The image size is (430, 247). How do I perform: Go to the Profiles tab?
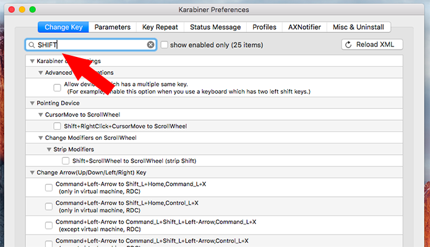(264, 27)
